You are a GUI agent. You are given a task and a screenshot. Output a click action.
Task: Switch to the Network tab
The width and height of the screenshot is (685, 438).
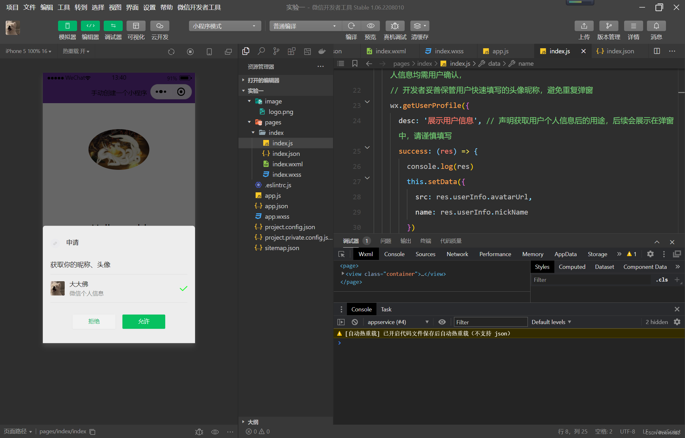[457, 254]
